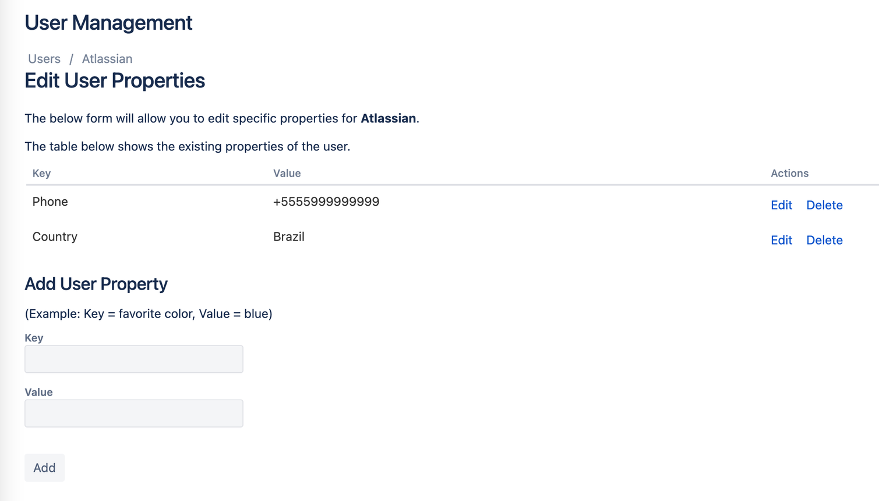This screenshot has width=879, height=501.
Task: Click the Brazil value cell
Action: [x=288, y=237]
